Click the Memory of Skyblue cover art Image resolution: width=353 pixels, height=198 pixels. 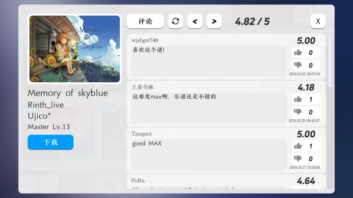click(75, 49)
